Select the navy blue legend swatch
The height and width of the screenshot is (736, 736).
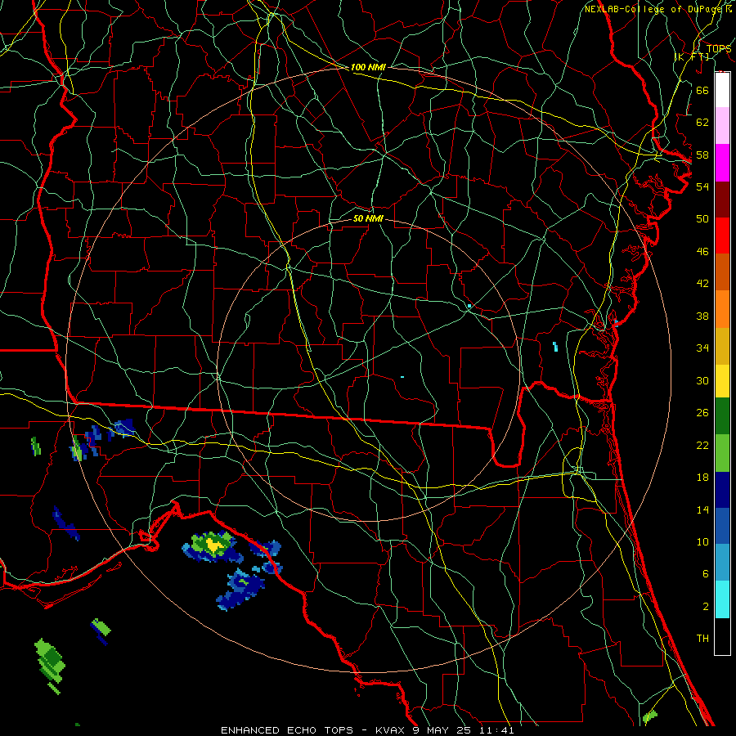coord(722,490)
